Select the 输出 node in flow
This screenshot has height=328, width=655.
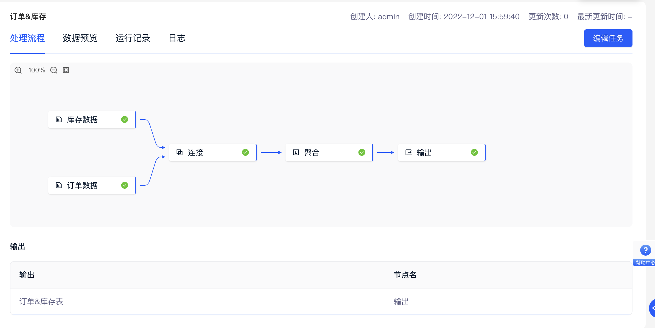pyautogui.click(x=442, y=152)
